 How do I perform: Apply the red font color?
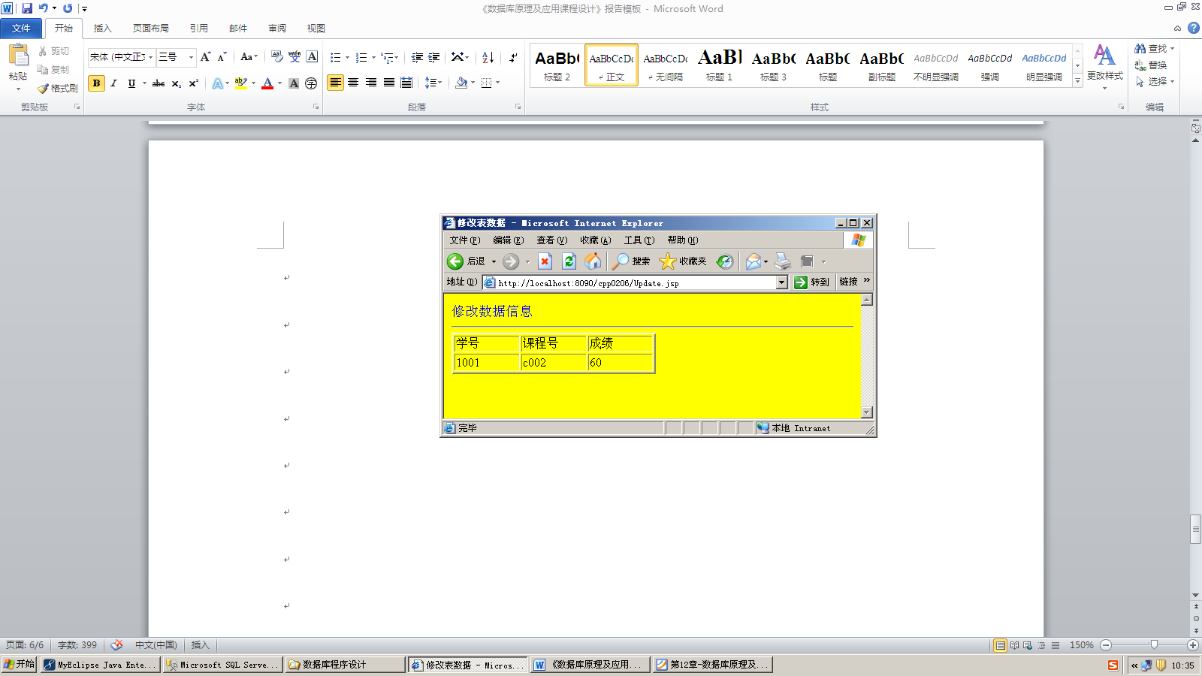pos(267,83)
